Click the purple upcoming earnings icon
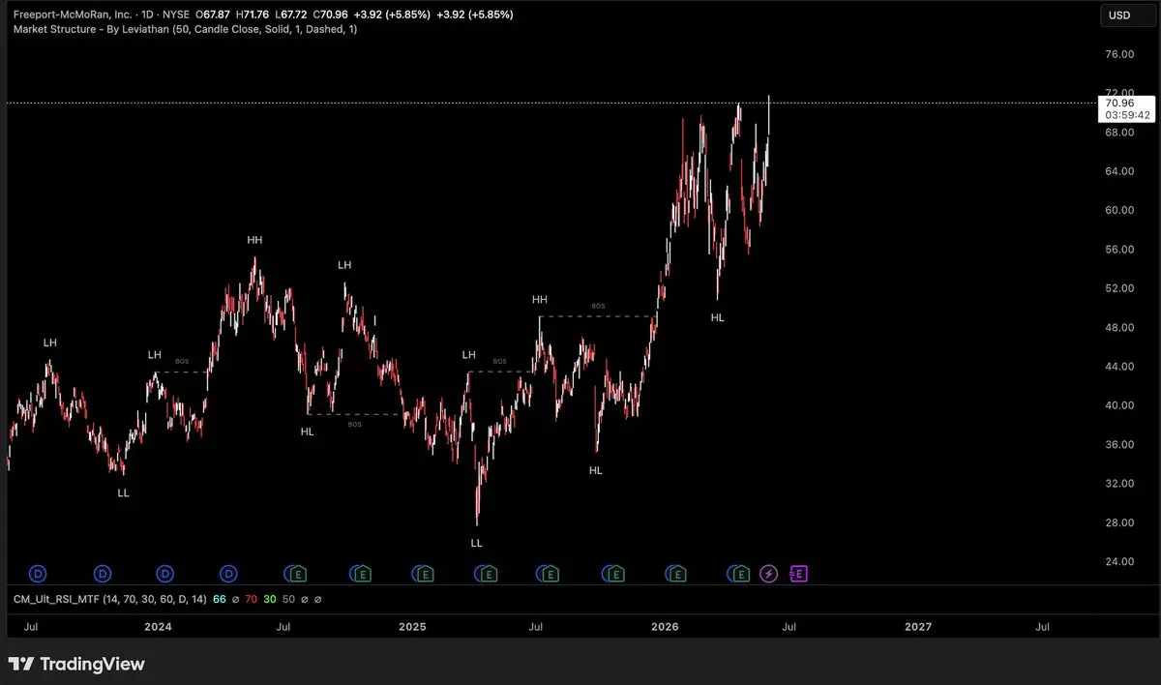 (798, 574)
